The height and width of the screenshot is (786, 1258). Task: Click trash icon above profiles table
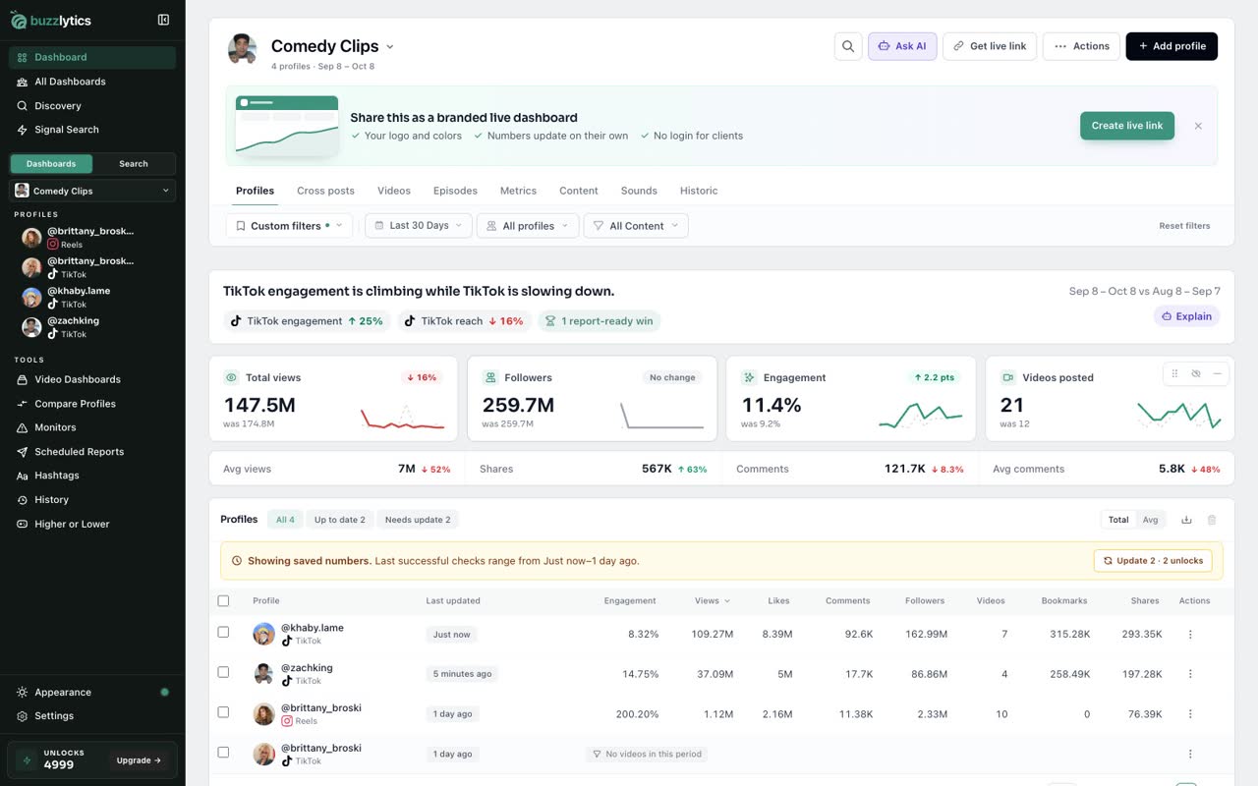coord(1212,520)
